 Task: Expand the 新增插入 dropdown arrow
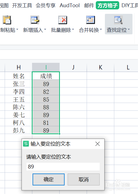45,29
